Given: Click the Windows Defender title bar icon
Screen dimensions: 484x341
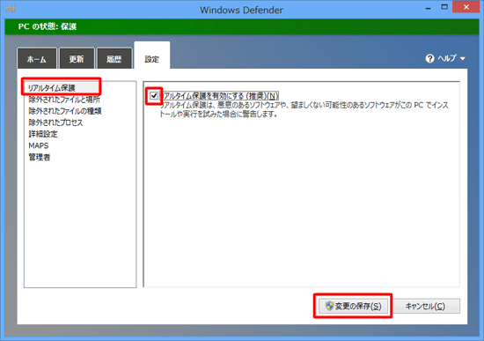Looking at the screenshot, I should click(11, 9).
